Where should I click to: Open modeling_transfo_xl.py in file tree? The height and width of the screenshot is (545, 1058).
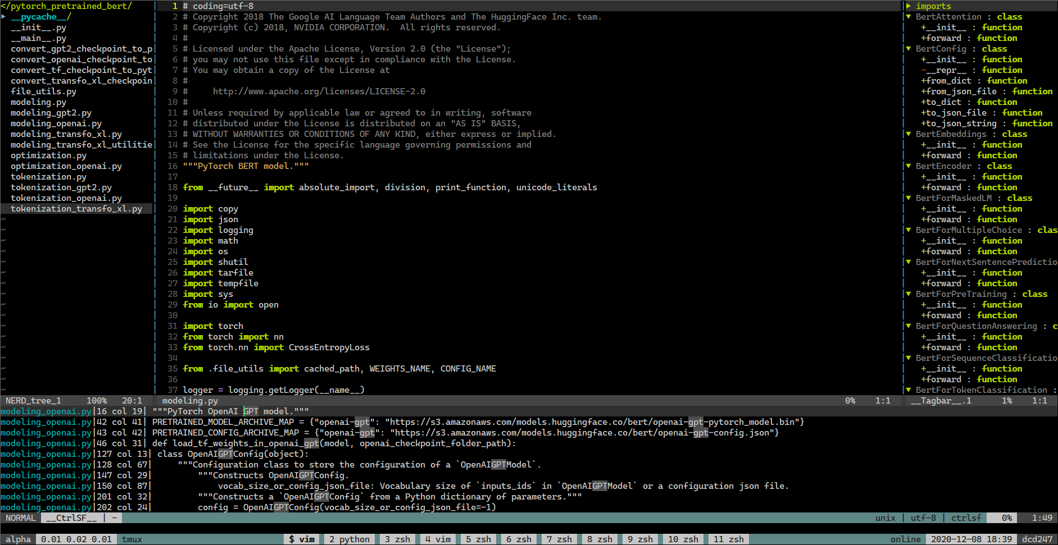[66, 134]
